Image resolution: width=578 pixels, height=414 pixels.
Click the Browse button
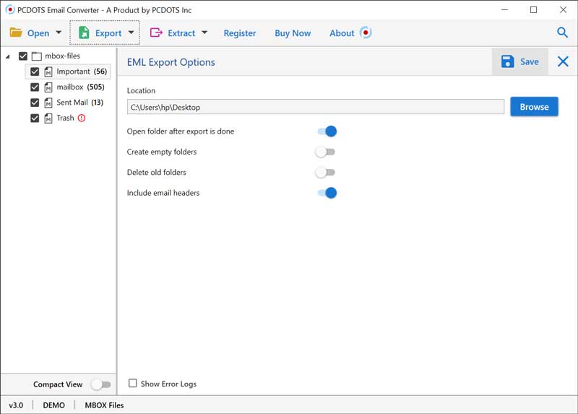click(x=534, y=107)
